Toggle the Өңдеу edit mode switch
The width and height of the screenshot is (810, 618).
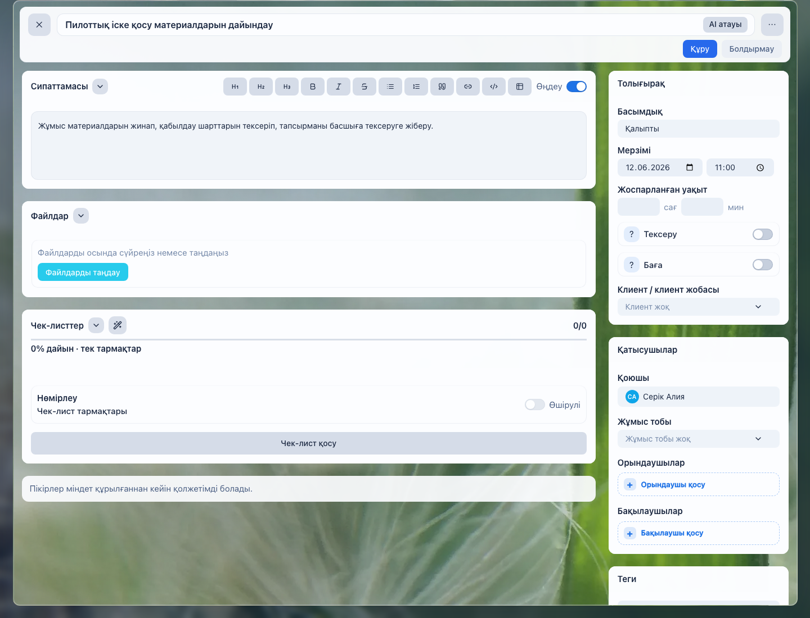coord(577,87)
